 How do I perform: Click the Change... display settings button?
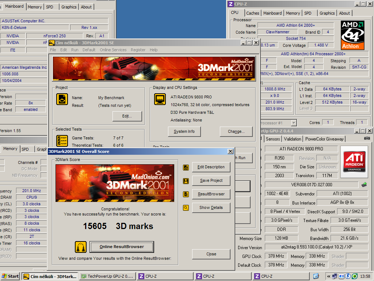[236, 131]
